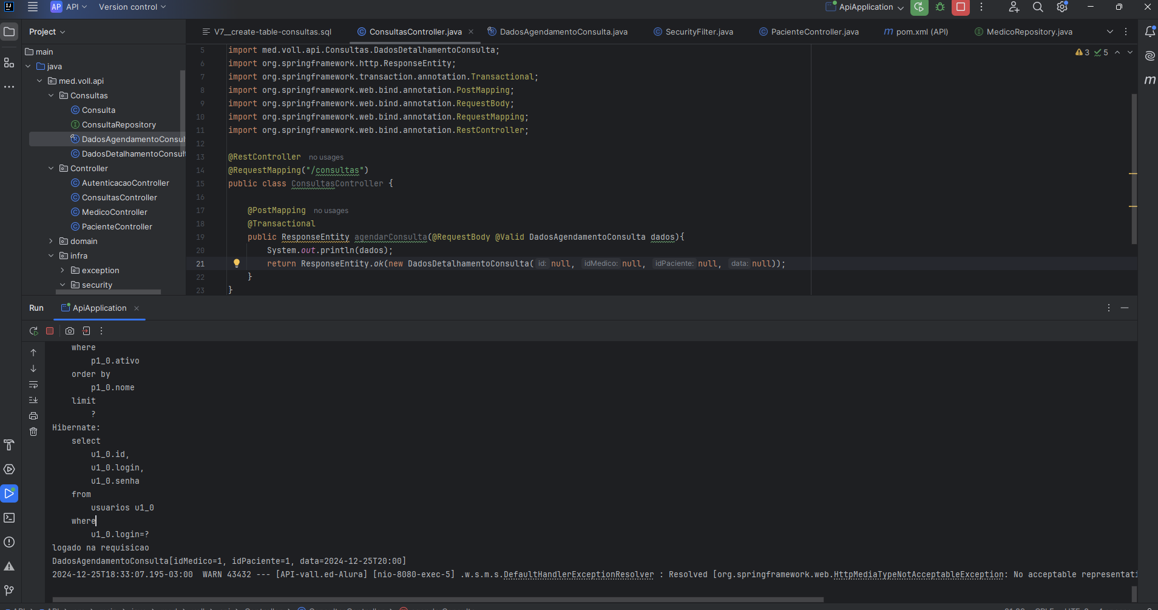The image size is (1158, 610).
Task: Print the console output
Action: pyautogui.click(x=33, y=416)
